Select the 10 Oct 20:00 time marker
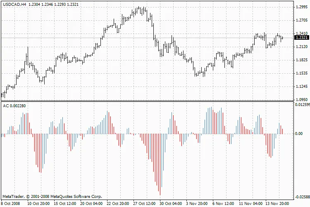The height and width of the screenshot is (207, 310). coord(39,204)
